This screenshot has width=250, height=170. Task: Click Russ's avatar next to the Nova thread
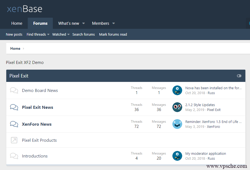pos(177,90)
